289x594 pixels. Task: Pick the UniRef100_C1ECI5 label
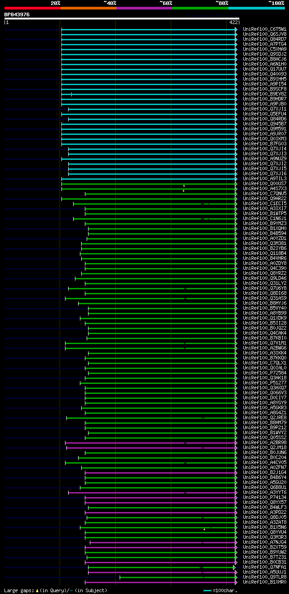point(265,203)
